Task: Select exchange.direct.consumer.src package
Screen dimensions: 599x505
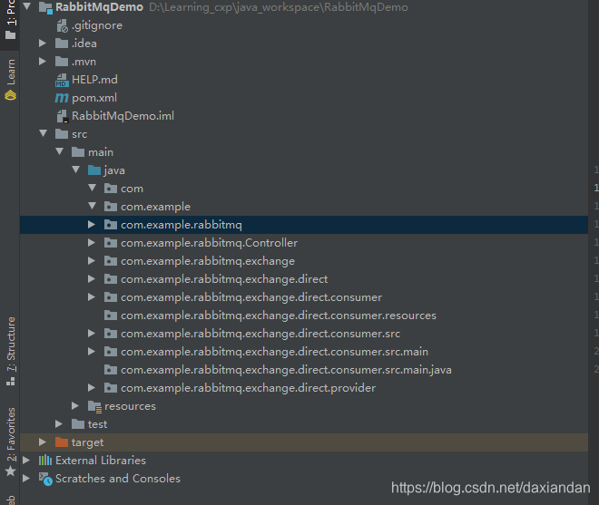Action: [260, 334]
